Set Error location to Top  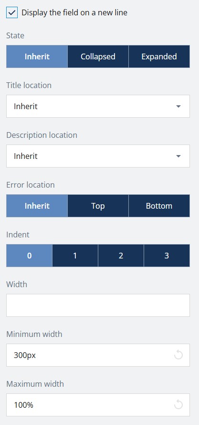(98, 206)
